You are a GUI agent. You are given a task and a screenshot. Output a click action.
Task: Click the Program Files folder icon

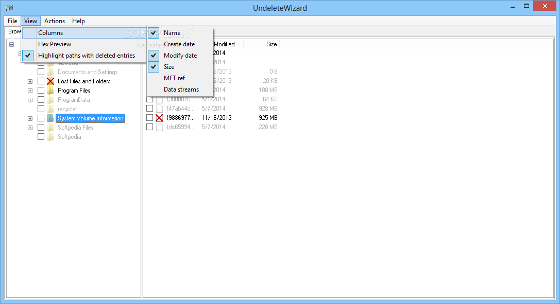click(x=50, y=91)
